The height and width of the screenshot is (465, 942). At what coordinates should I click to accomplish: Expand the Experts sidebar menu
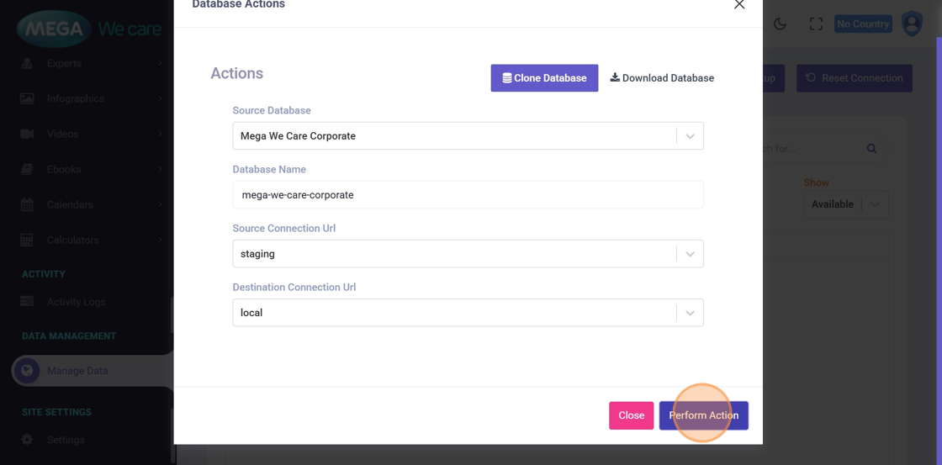point(84,63)
